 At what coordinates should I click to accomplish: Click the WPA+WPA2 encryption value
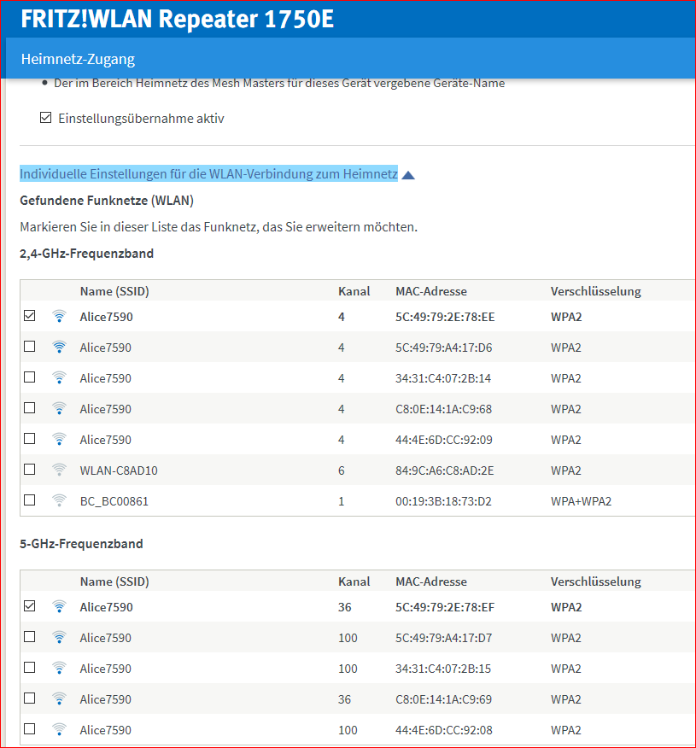pyautogui.click(x=581, y=501)
